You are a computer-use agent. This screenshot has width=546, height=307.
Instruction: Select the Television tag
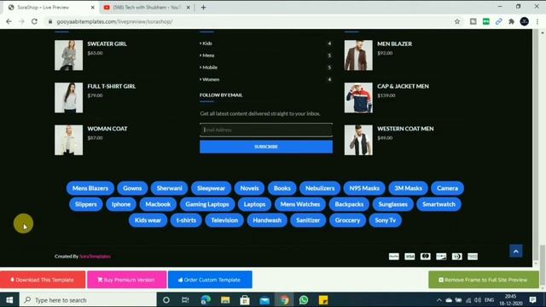pyautogui.click(x=224, y=220)
